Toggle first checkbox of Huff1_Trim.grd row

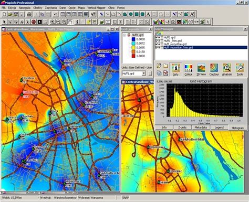(x=157, y=40)
